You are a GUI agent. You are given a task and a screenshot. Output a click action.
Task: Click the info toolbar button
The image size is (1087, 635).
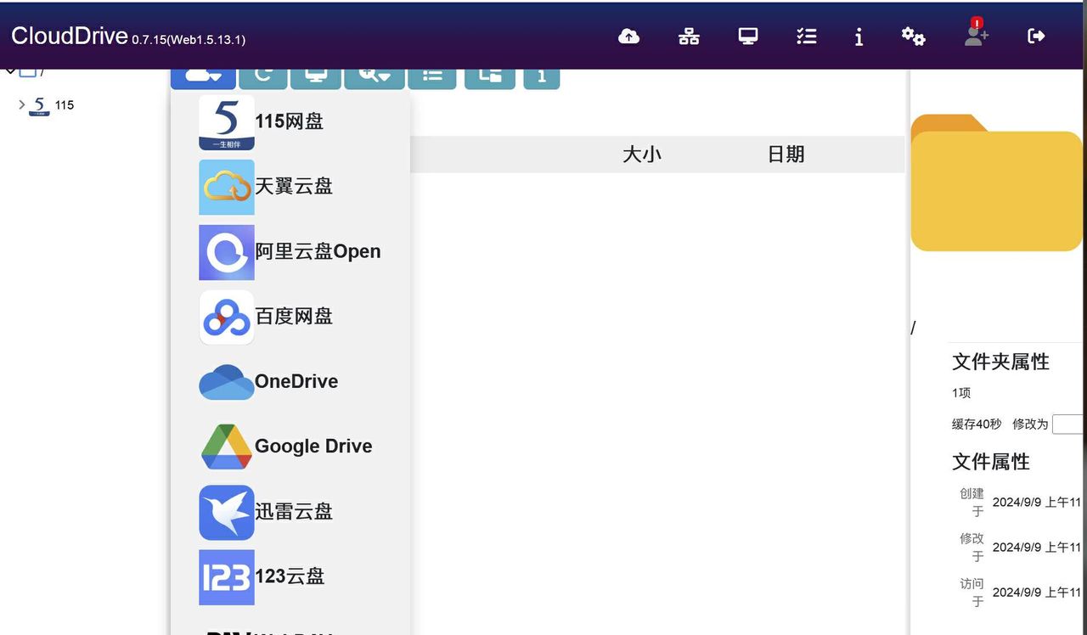point(541,78)
